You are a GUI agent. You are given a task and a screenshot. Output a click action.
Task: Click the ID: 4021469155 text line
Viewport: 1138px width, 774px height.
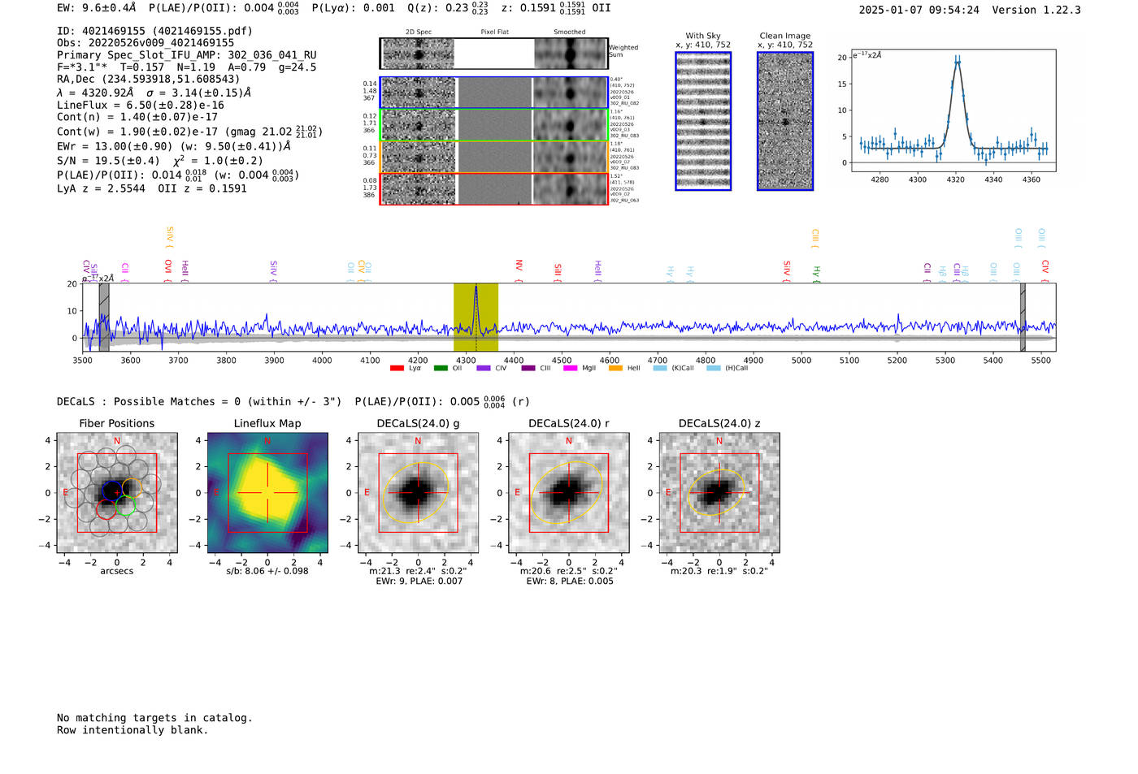pyautogui.click(x=154, y=31)
